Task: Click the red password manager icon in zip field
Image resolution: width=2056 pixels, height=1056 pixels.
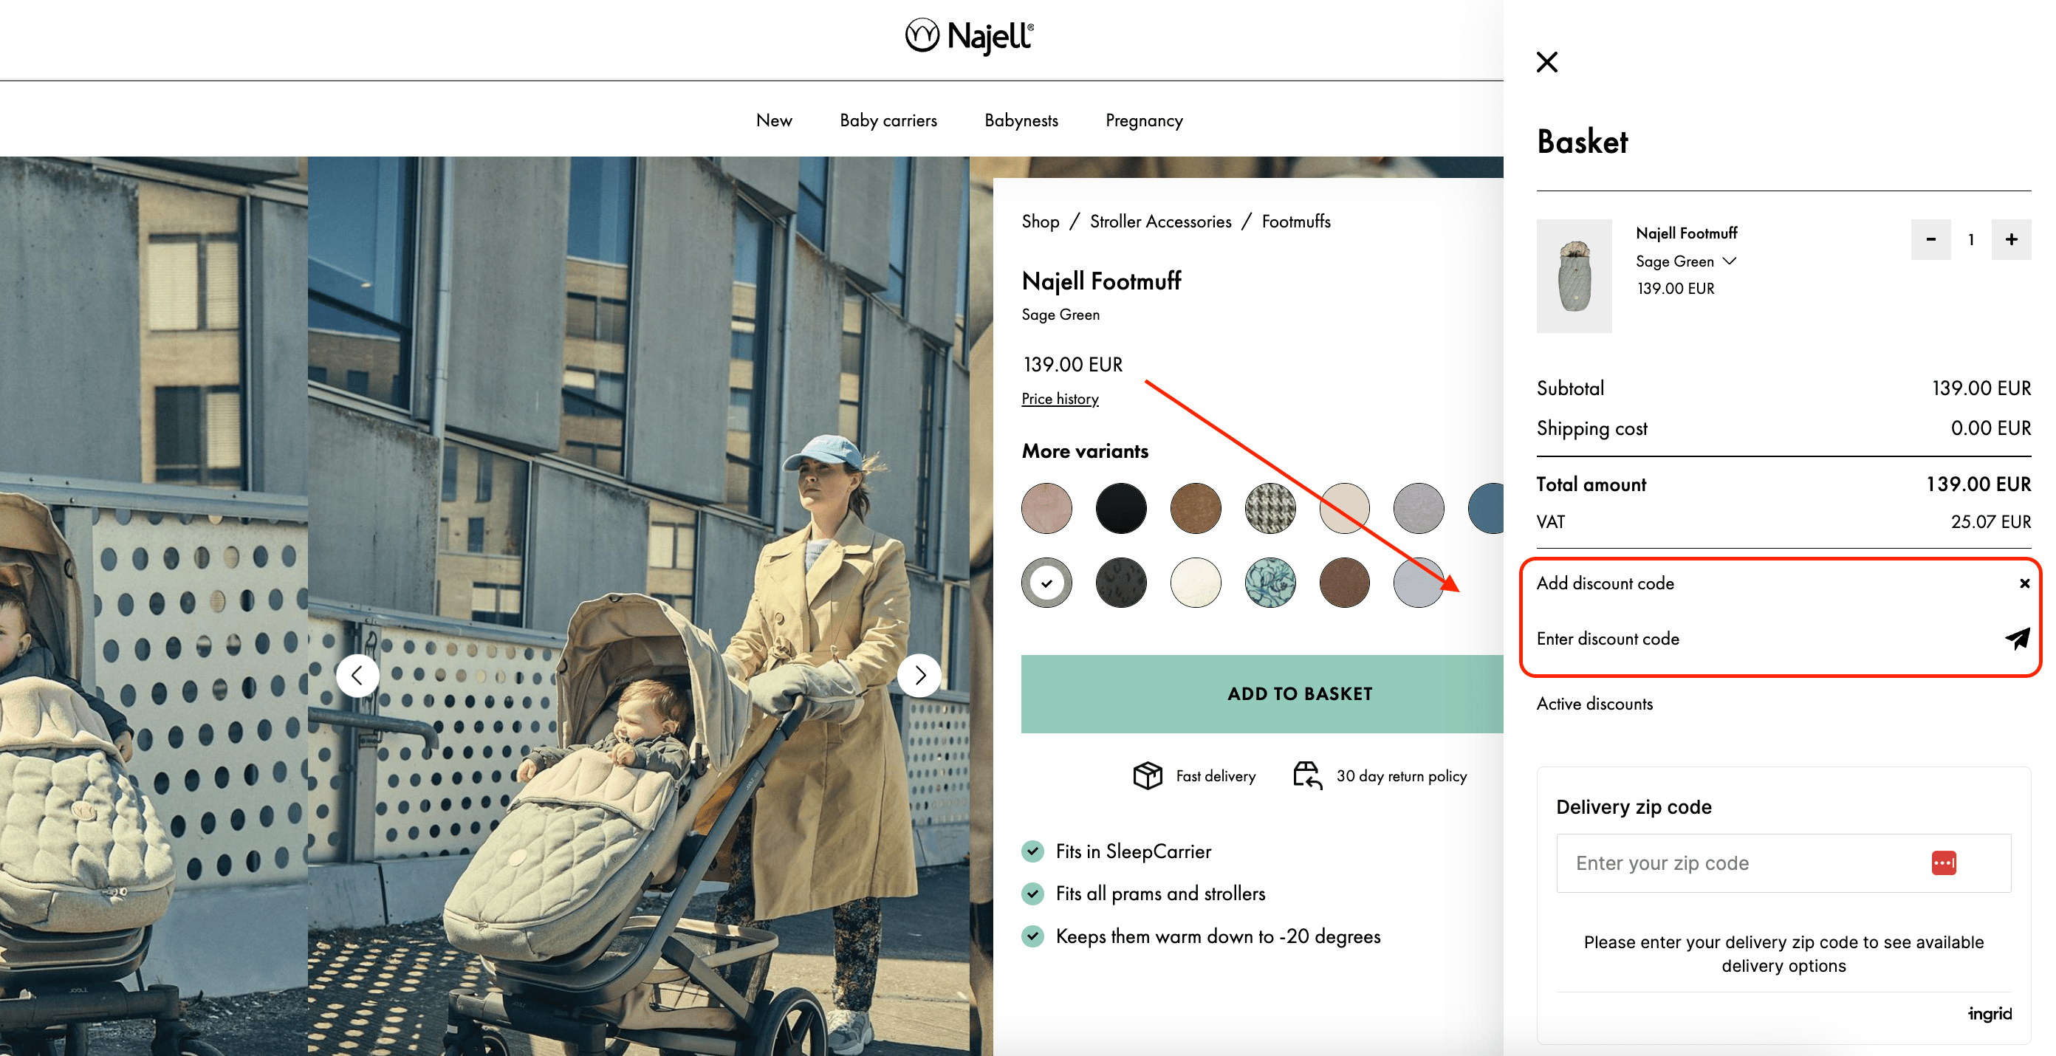Action: 1943,863
